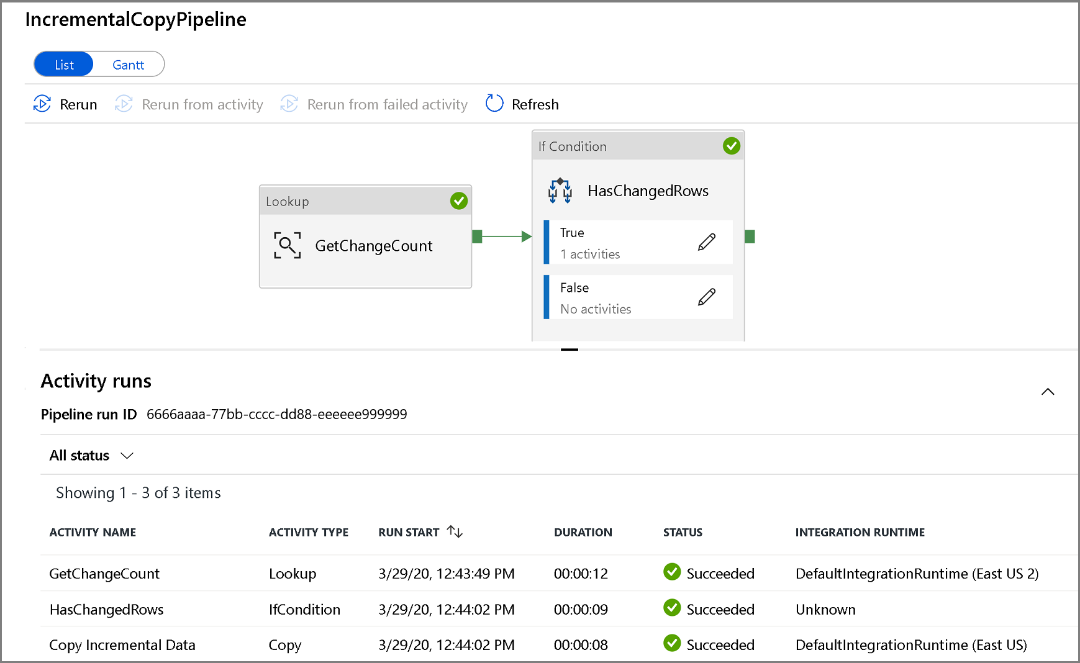The image size is (1080, 663).
Task: Click the panel resize handle above Activity runs
Action: 569,350
